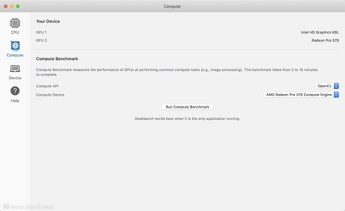The image size is (345, 211).
Task: Click the blue arrows next to OpenCL
Action: 336,86
